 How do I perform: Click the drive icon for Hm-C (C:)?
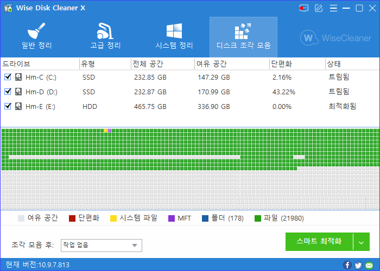coord(18,77)
